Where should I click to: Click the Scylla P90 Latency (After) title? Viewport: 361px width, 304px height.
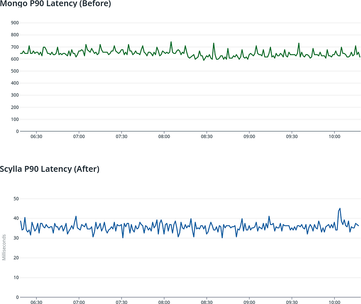(x=50, y=169)
